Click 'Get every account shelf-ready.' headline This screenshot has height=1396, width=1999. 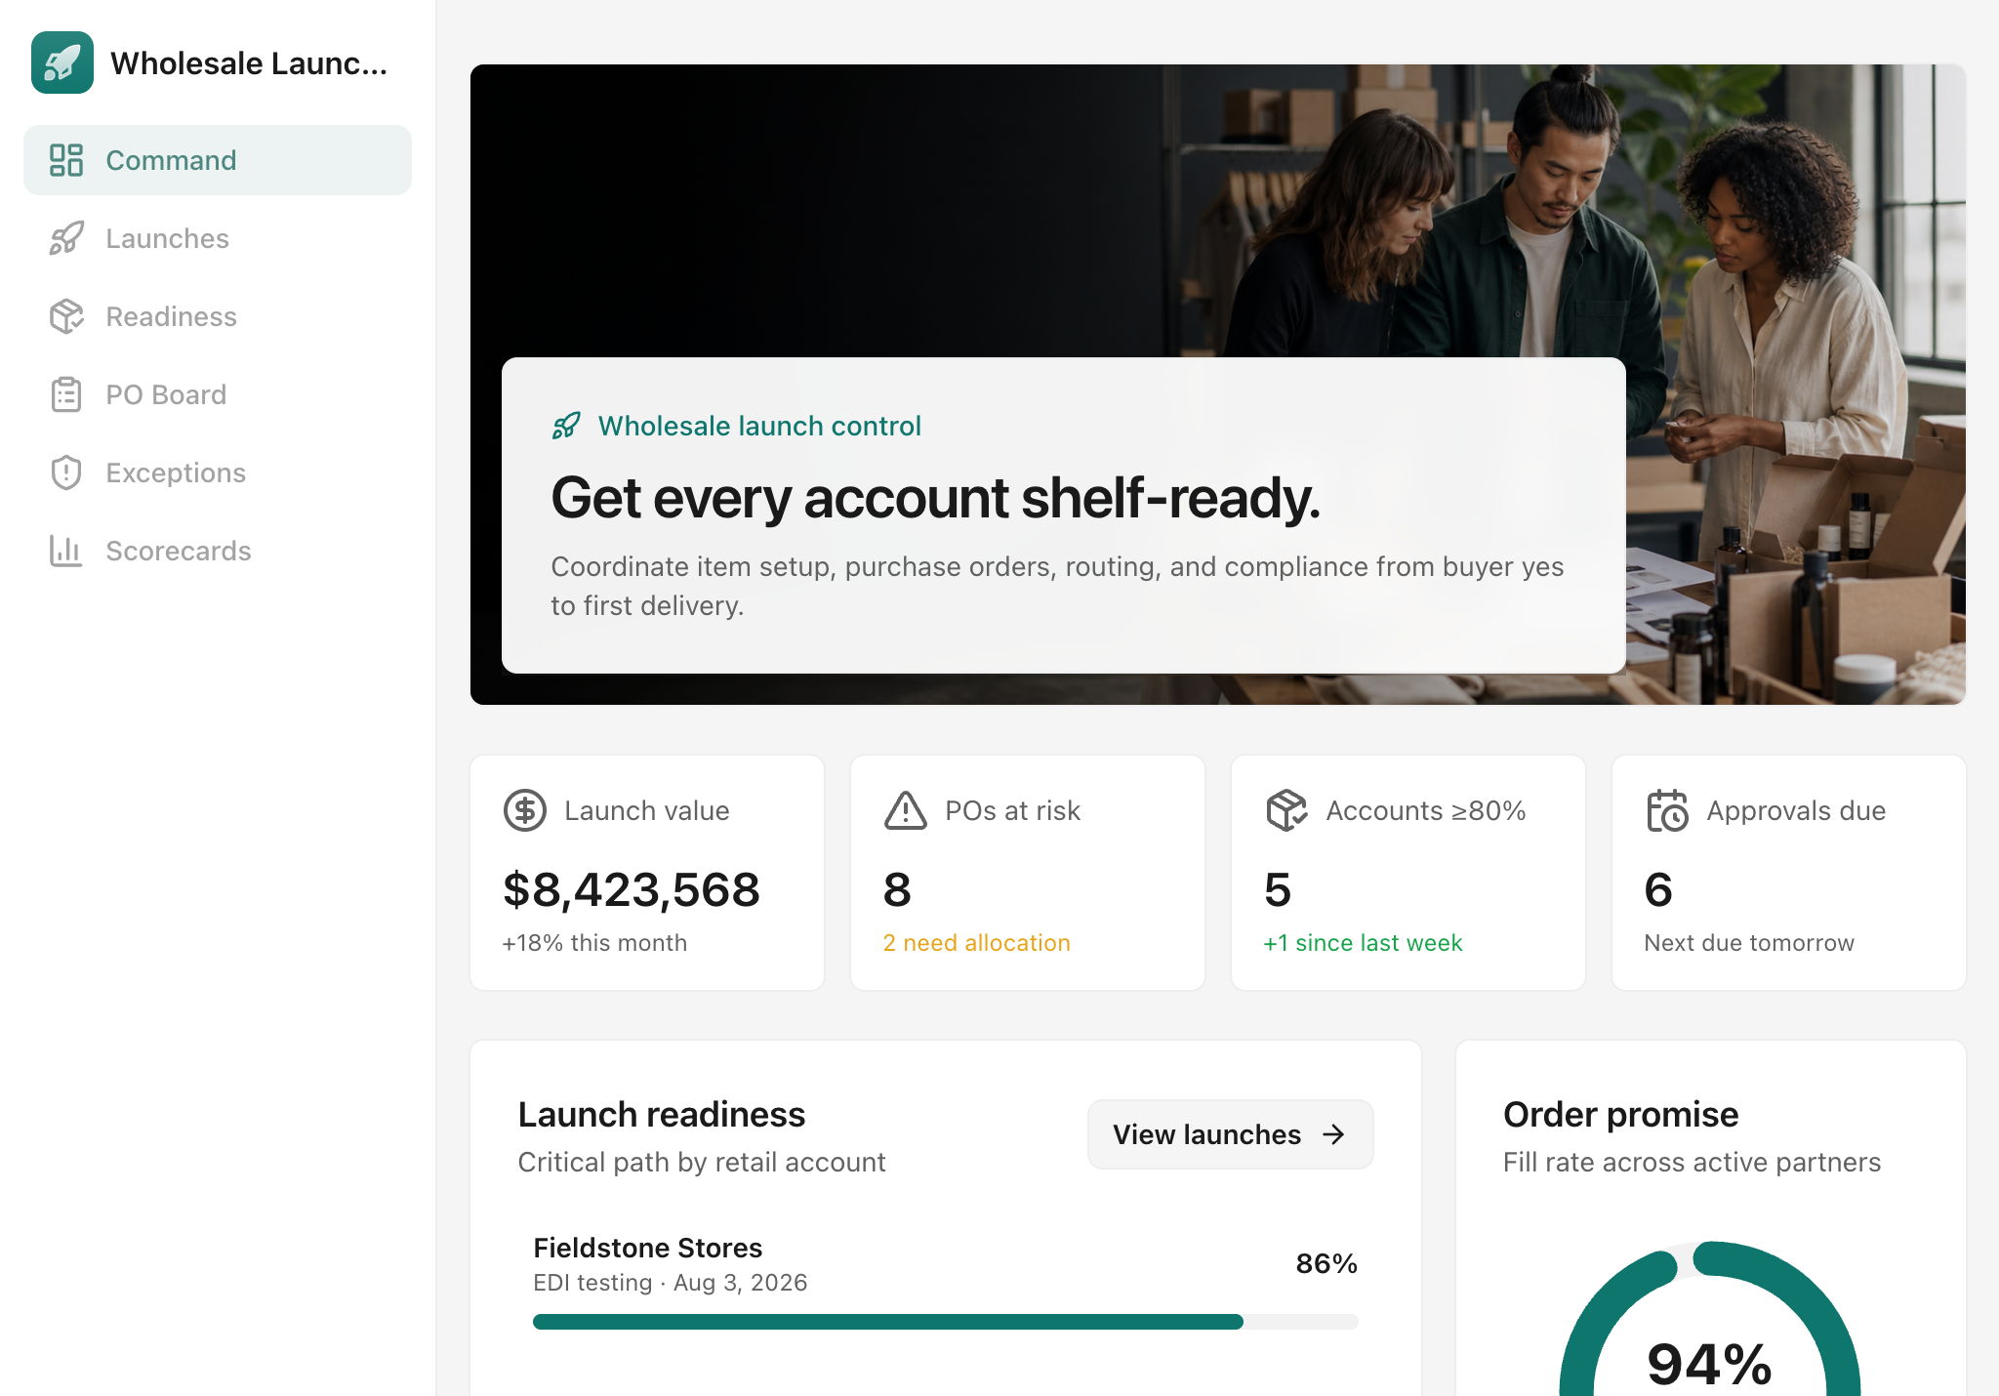click(x=935, y=498)
